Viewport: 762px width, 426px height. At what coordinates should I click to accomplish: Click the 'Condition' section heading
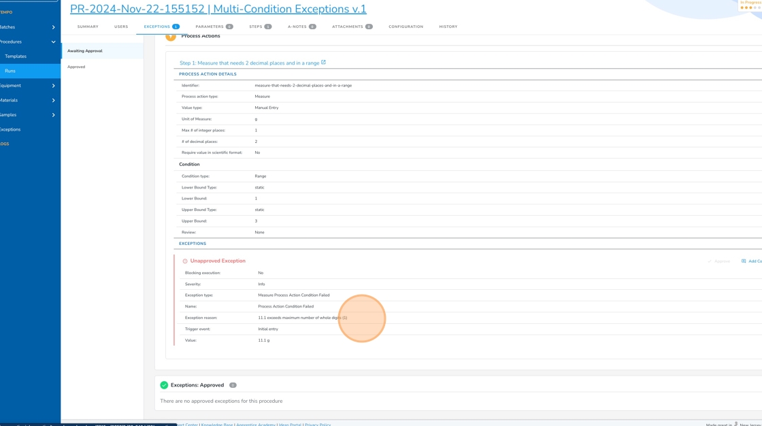[189, 165]
